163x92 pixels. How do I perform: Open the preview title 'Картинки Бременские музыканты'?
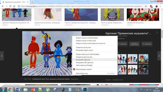click(128, 33)
